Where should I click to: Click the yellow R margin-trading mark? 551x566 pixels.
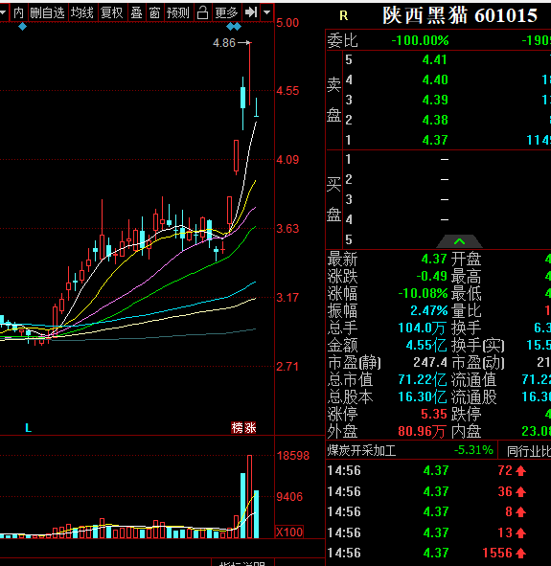pos(343,16)
